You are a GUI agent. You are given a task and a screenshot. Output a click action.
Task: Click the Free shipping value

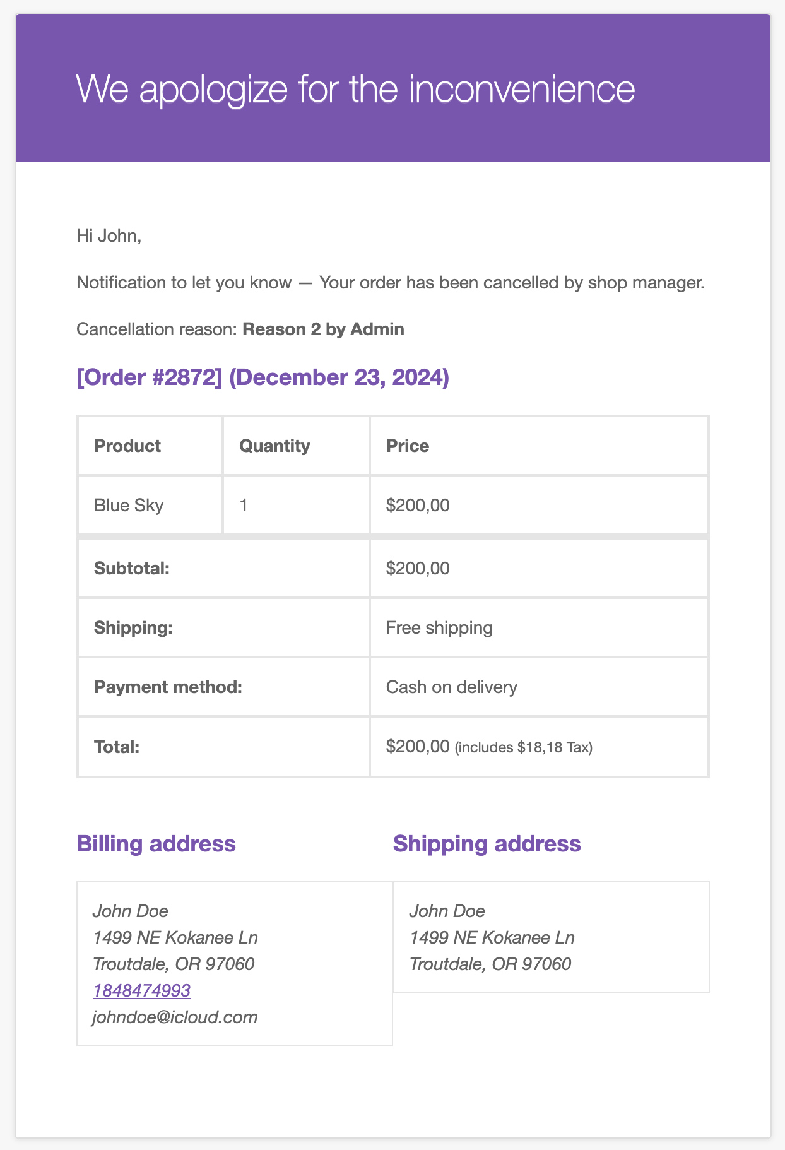pos(439,627)
